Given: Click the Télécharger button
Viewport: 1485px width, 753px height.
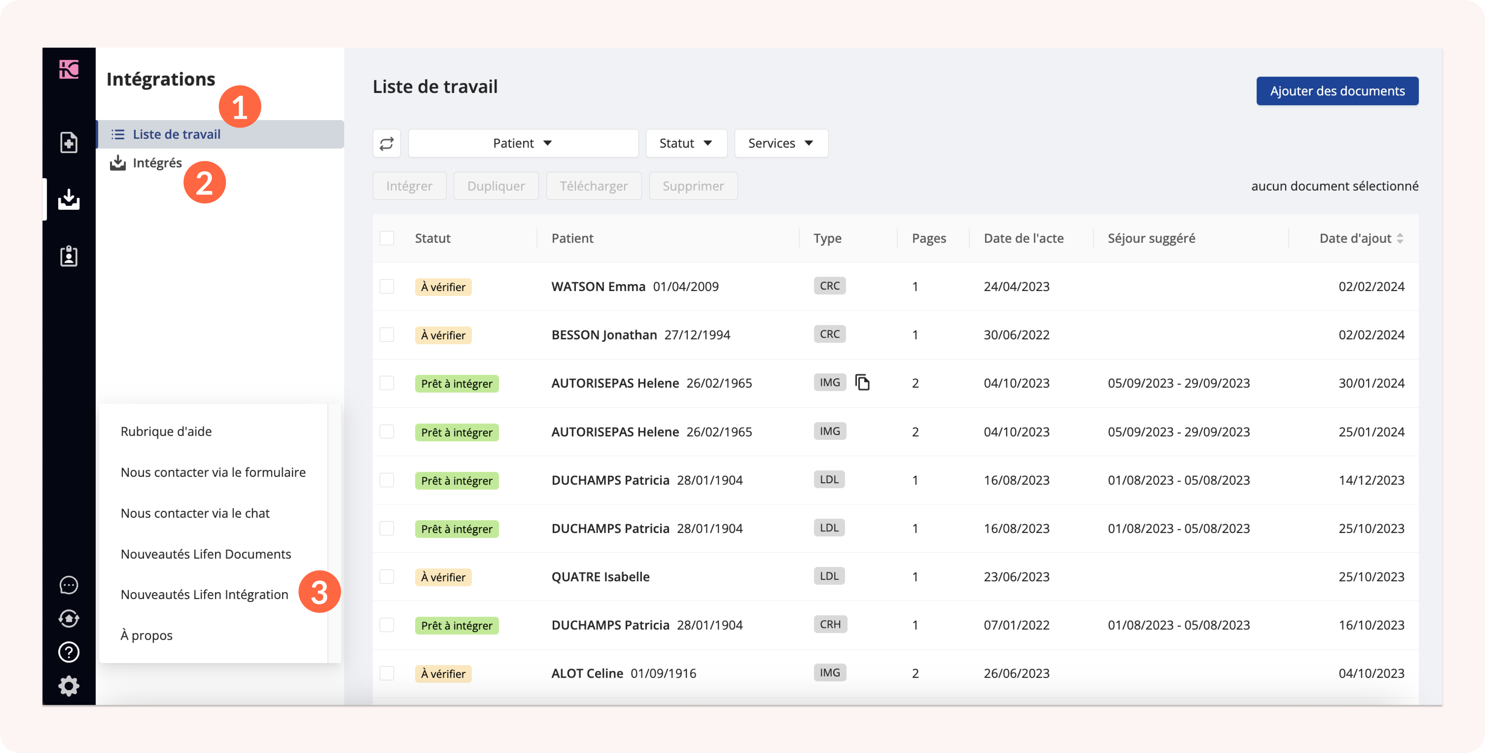Looking at the screenshot, I should coord(593,186).
